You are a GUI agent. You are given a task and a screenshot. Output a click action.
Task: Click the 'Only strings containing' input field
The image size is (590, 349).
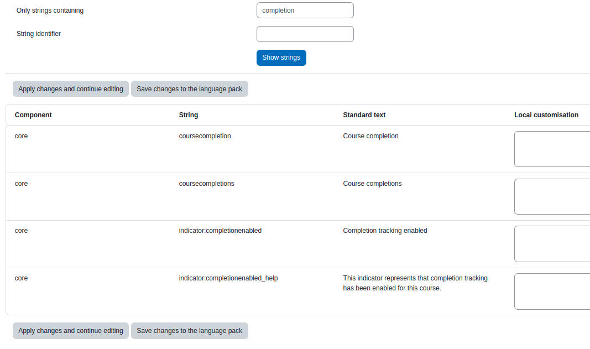[305, 10]
